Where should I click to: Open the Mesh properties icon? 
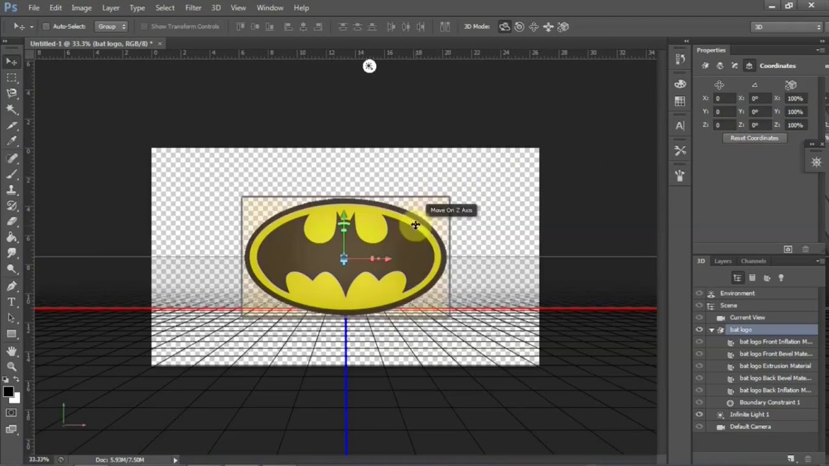tap(705, 65)
